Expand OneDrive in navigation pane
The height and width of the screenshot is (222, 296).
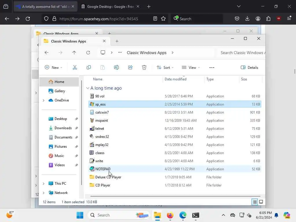(44, 100)
